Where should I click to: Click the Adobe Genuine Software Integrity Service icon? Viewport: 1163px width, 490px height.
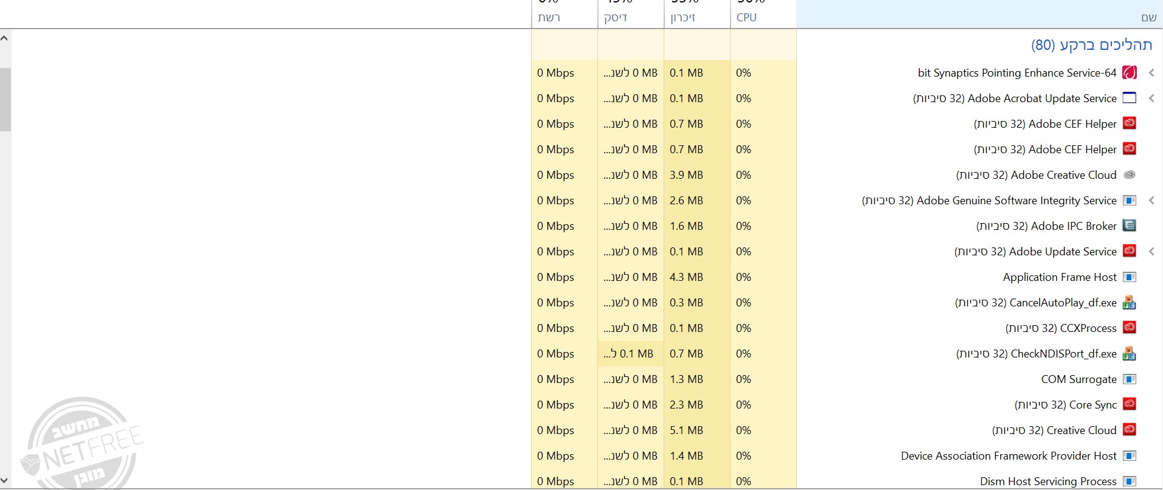pyautogui.click(x=1130, y=200)
